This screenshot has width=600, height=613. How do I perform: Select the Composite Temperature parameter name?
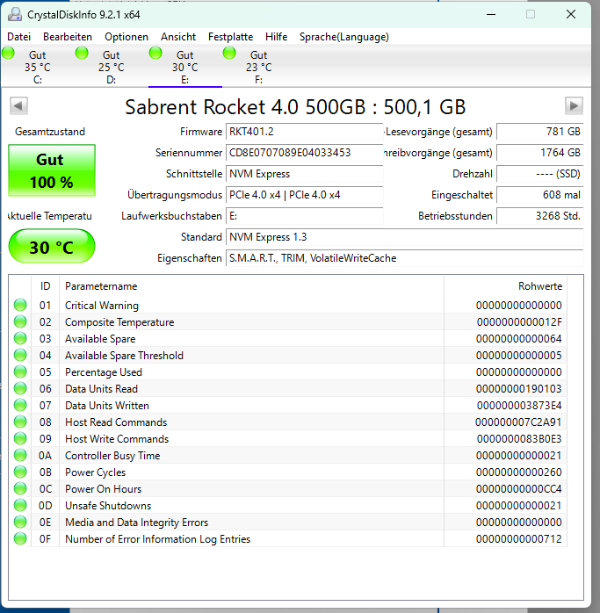pos(119,322)
